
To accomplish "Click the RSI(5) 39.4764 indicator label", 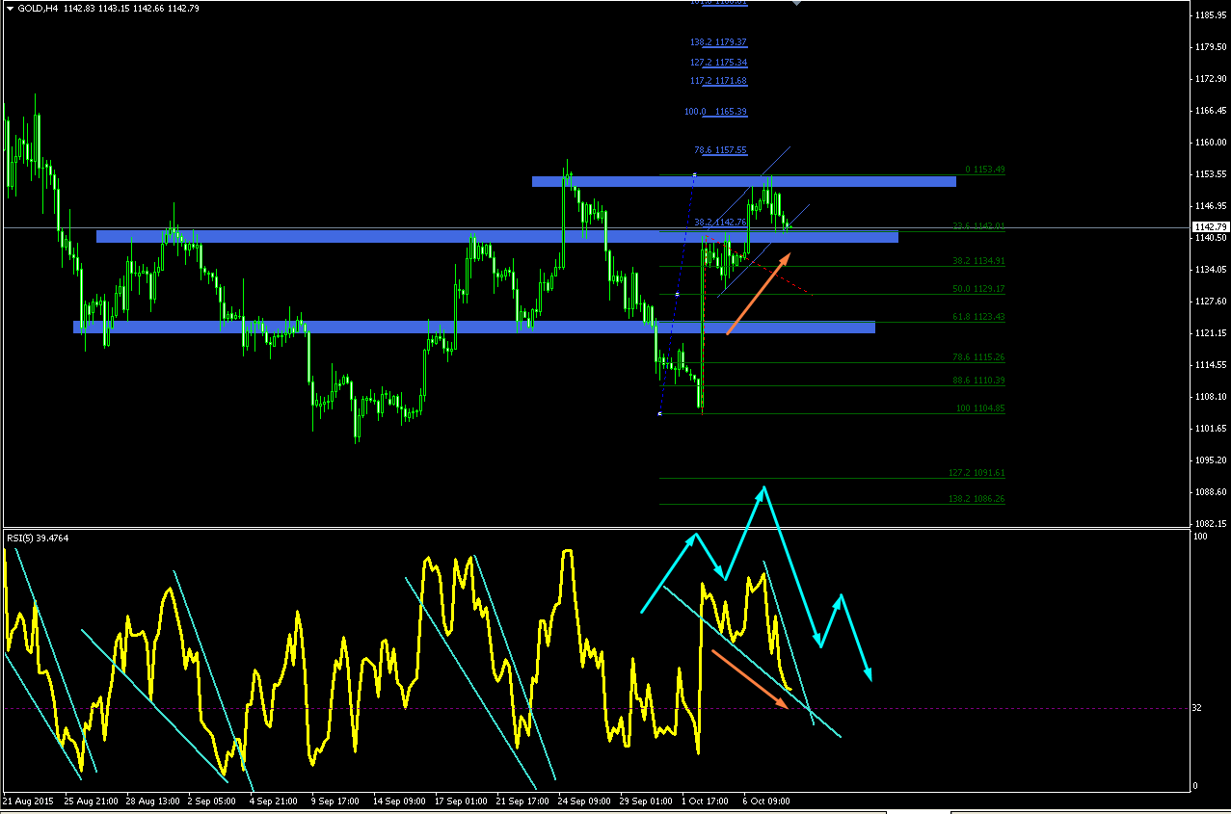I will click(37, 538).
